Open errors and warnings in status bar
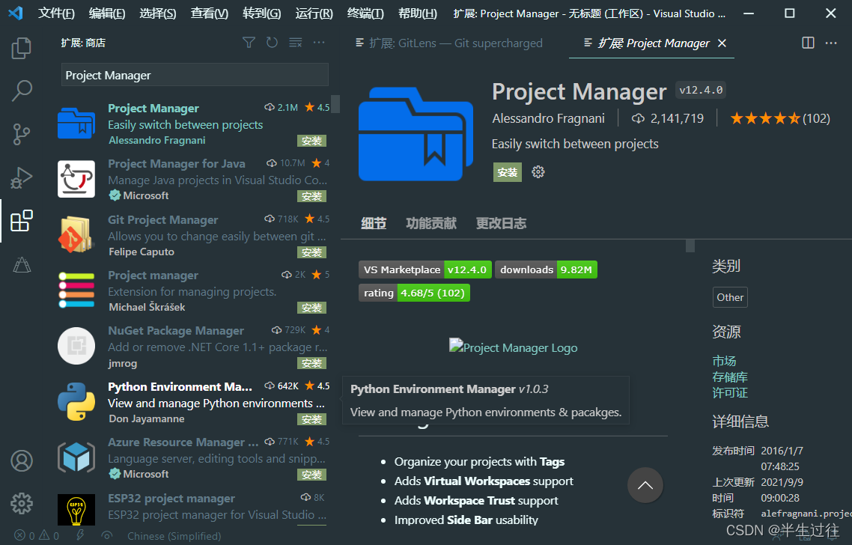 37,536
